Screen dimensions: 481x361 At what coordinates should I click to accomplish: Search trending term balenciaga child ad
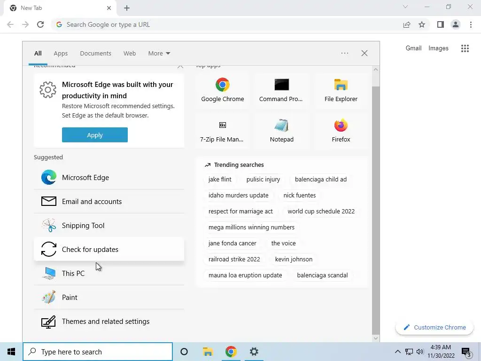[321, 179]
